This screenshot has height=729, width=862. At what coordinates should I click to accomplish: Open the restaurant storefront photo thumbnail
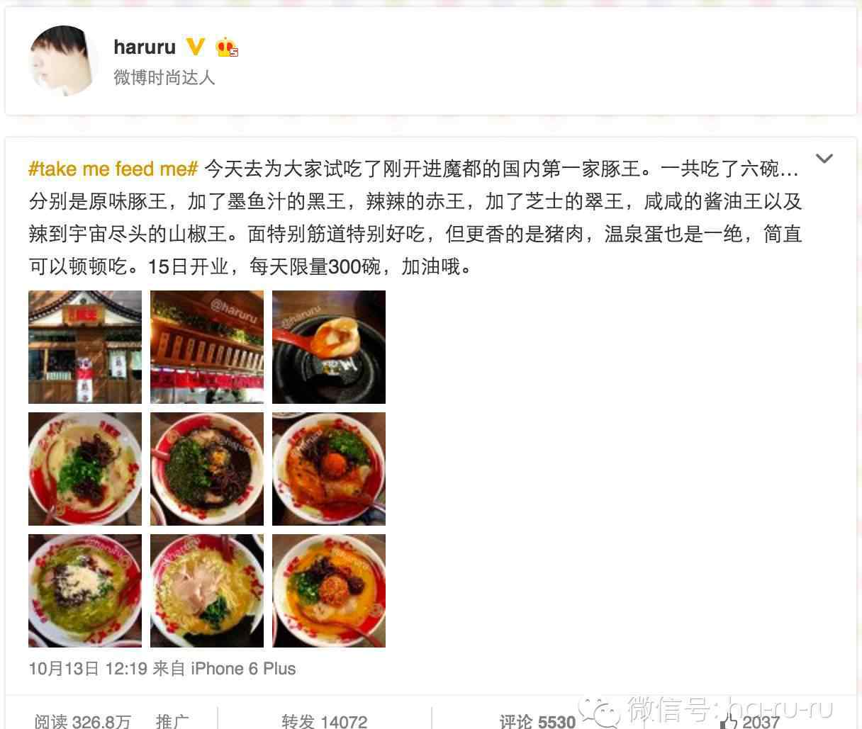85,347
